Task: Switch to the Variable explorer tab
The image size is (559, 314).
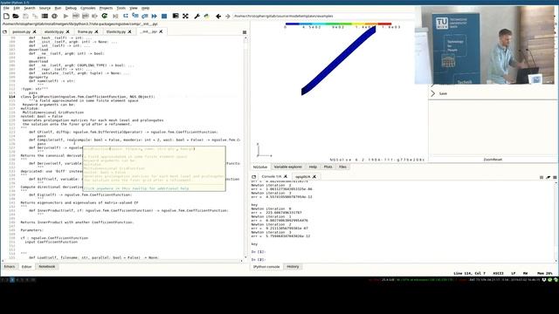Action: (x=287, y=167)
